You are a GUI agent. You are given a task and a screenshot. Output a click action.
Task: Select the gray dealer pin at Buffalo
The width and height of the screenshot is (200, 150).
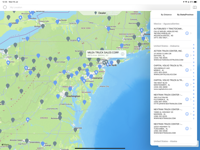[43, 26]
